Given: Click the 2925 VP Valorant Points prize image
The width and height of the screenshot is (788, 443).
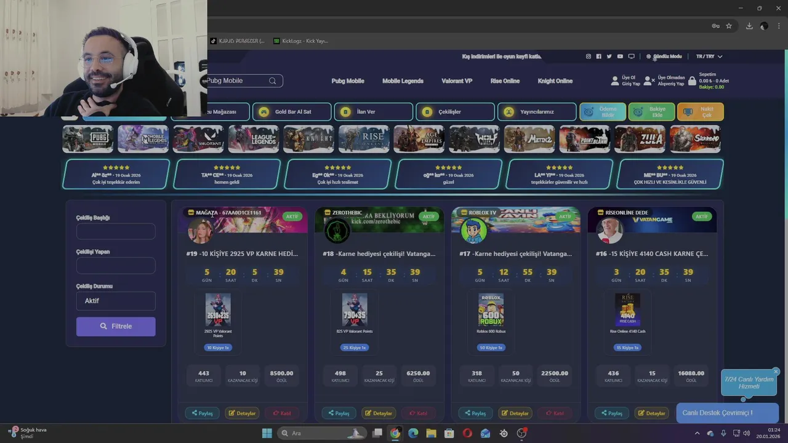Looking at the screenshot, I should [x=218, y=309].
